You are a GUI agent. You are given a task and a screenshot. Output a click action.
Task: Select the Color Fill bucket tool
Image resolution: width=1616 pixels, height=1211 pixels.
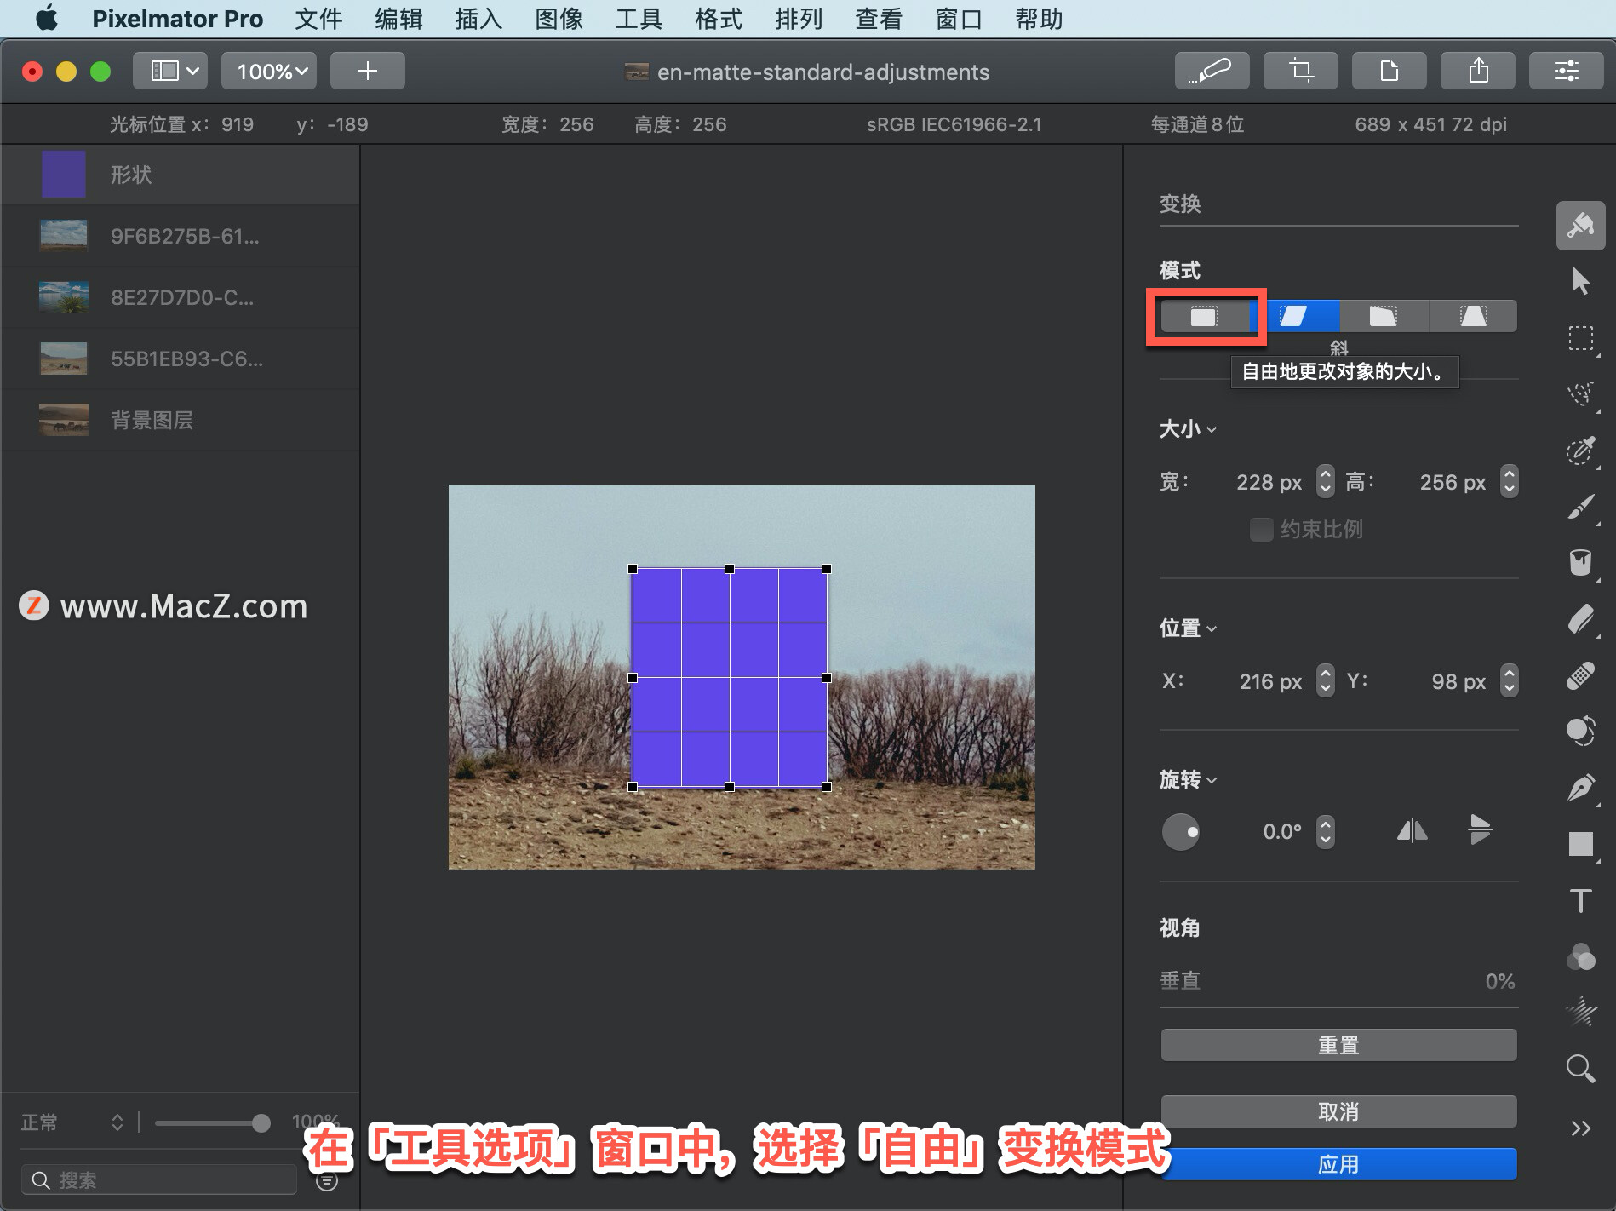(x=1581, y=563)
